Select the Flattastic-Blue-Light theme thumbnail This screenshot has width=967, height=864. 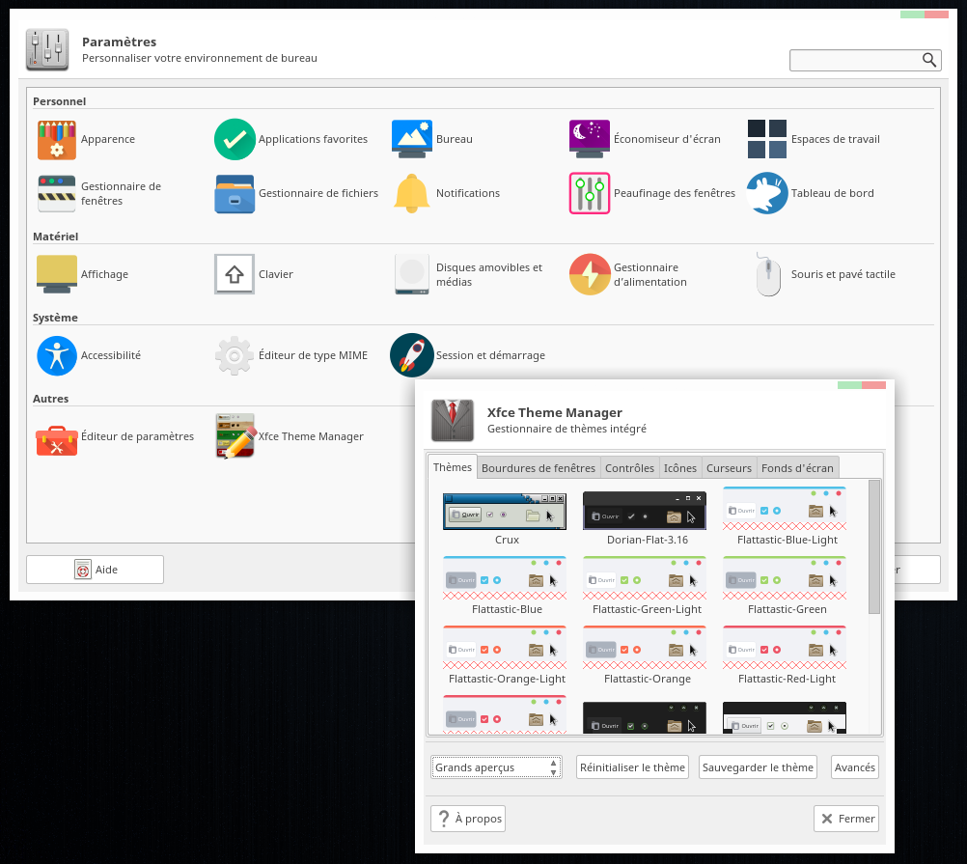tap(785, 510)
